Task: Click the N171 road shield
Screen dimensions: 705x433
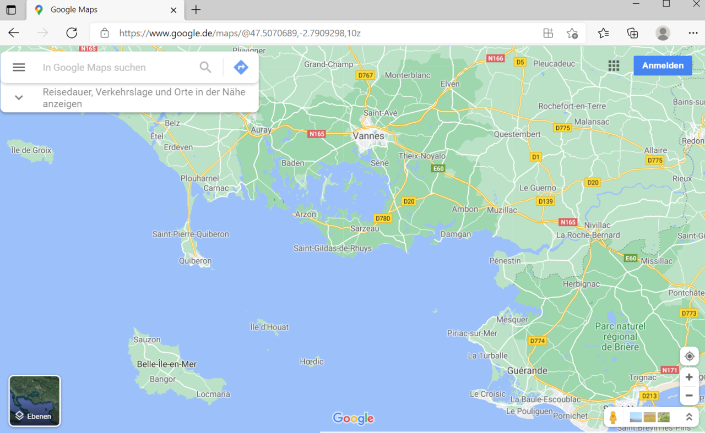Action: pyautogui.click(x=670, y=370)
